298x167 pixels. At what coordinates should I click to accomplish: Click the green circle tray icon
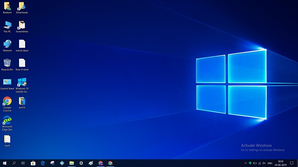point(250,163)
